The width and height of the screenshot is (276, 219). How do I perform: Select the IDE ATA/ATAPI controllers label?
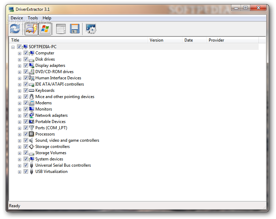(60, 84)
